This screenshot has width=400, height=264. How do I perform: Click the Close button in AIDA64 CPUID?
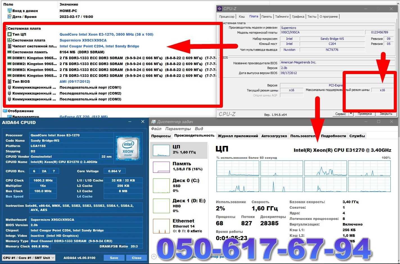[x=137, y=258]
